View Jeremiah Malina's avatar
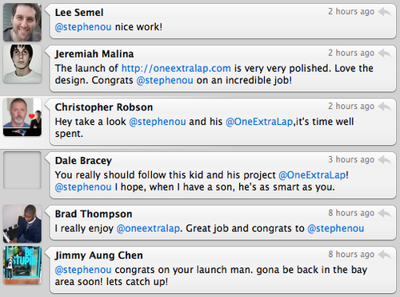The height and width of the screenshot is (297, 400). (x=22, y=64)
